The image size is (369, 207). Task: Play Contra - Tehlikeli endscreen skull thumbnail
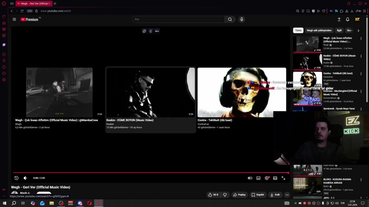tap(242, 92)
